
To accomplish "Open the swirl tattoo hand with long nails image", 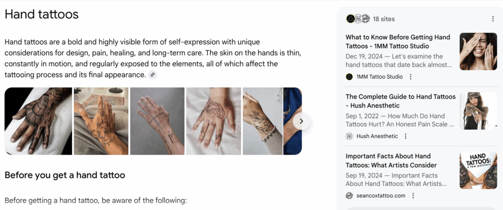I will pos(214,121).
